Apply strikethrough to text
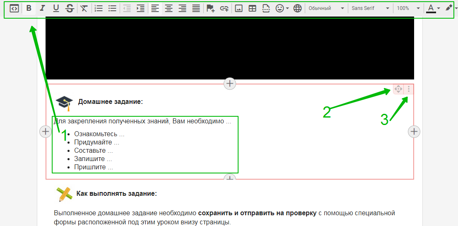Viewport: 458px width, 226px height. 70,8
